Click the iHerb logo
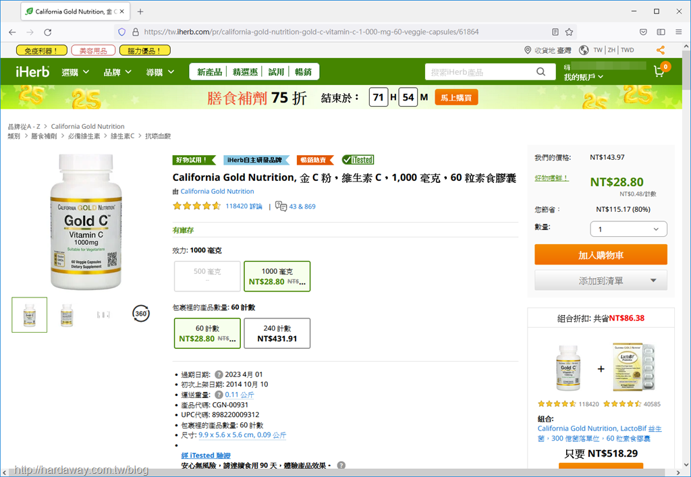This screenshot has width=691, height=477. (x=32, y=72)
